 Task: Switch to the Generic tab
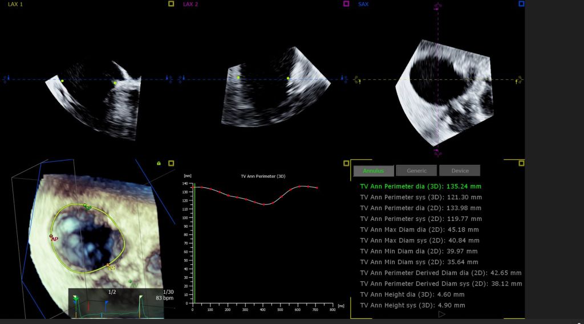416,171
